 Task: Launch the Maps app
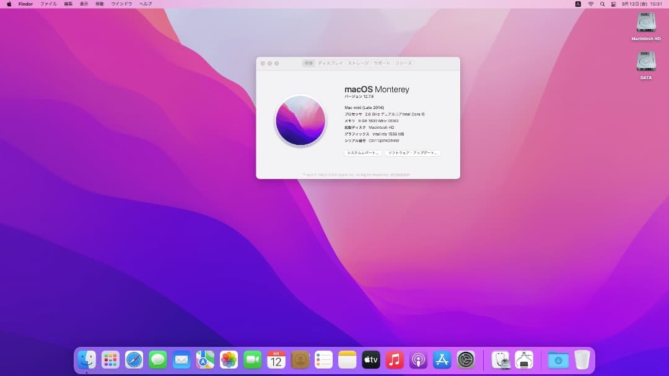pyautogui.click(x=204, y=359)
